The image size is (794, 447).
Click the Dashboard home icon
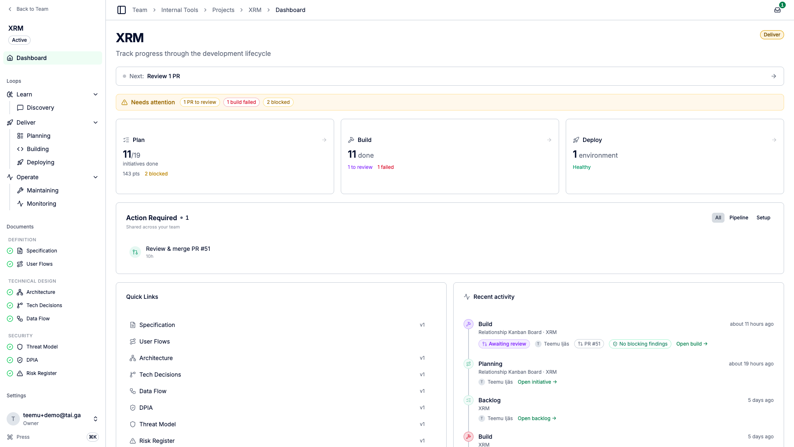[10, 58]
